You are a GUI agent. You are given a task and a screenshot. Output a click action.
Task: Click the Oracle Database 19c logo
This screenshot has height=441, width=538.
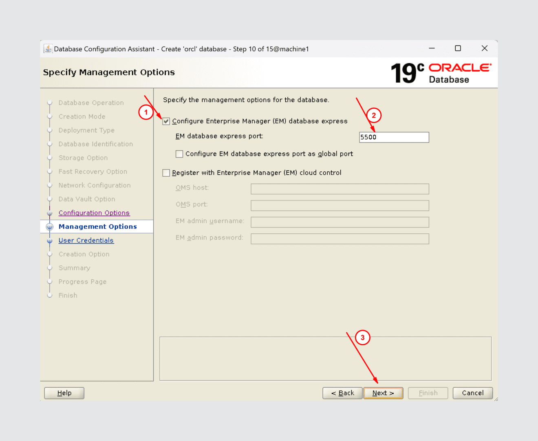[x=441, y=72]
